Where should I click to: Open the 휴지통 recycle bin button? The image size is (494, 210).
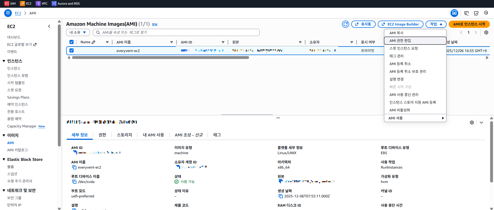coord(363,24)
